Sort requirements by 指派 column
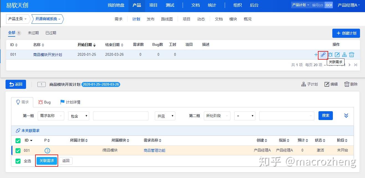 [284, 140]
